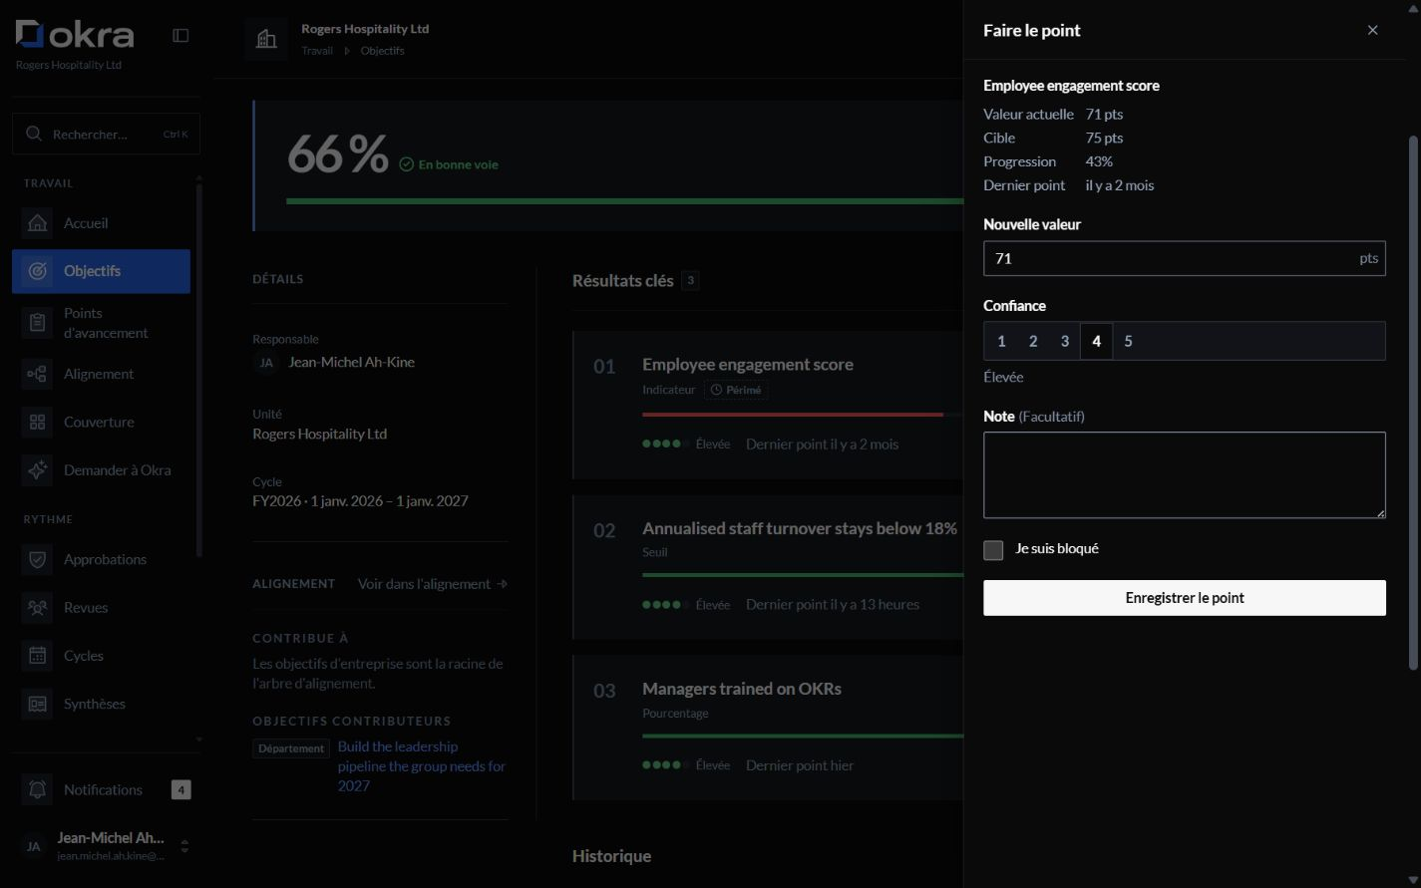This screenshot has height=888, width=1421.
Task: Click the Travail breadcrumb
Action: tap(317, 51)
